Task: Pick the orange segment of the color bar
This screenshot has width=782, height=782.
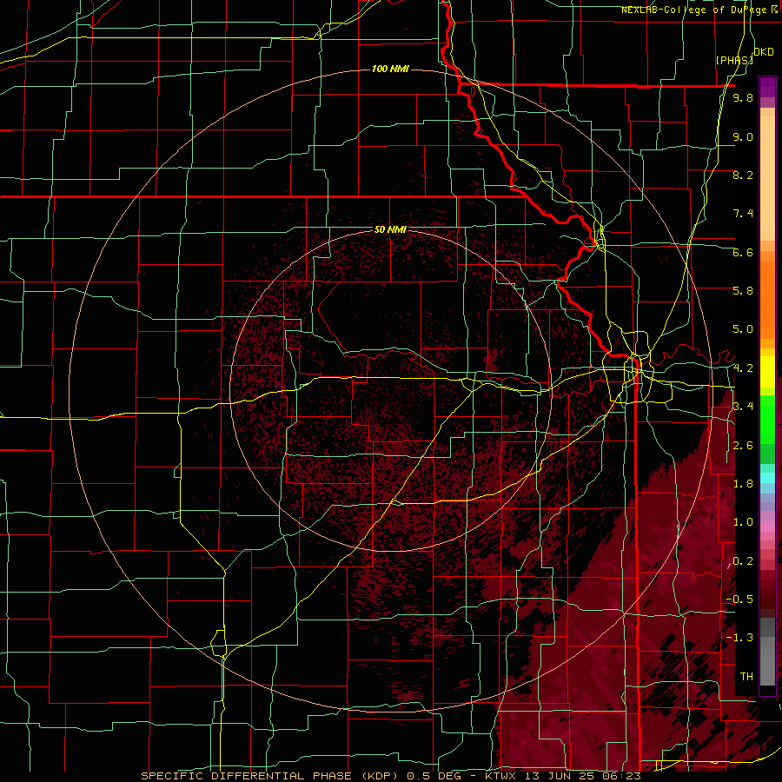Action: (767, 301)
